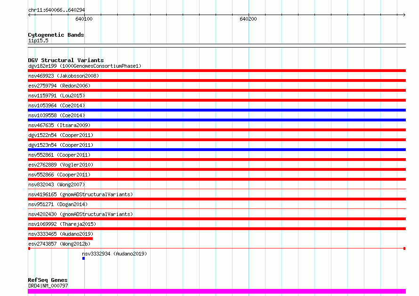Screen dimensions: 419x296
Task: Click the ruler's left arrow end
Action: (x=29, y=15)
